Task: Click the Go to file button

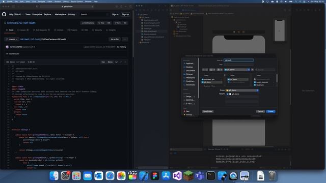Action: coord(115,39)
